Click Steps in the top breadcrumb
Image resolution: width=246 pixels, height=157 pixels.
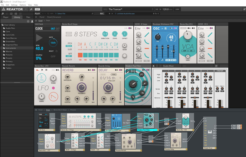(x=48, y=20)
